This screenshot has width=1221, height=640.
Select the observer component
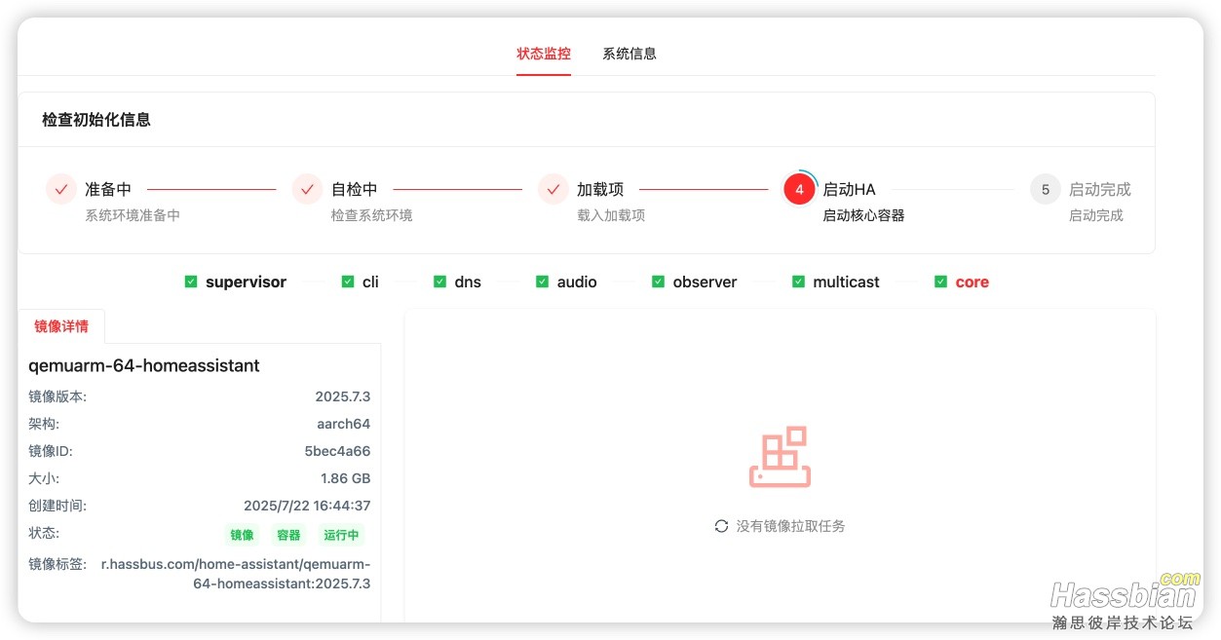705,282
